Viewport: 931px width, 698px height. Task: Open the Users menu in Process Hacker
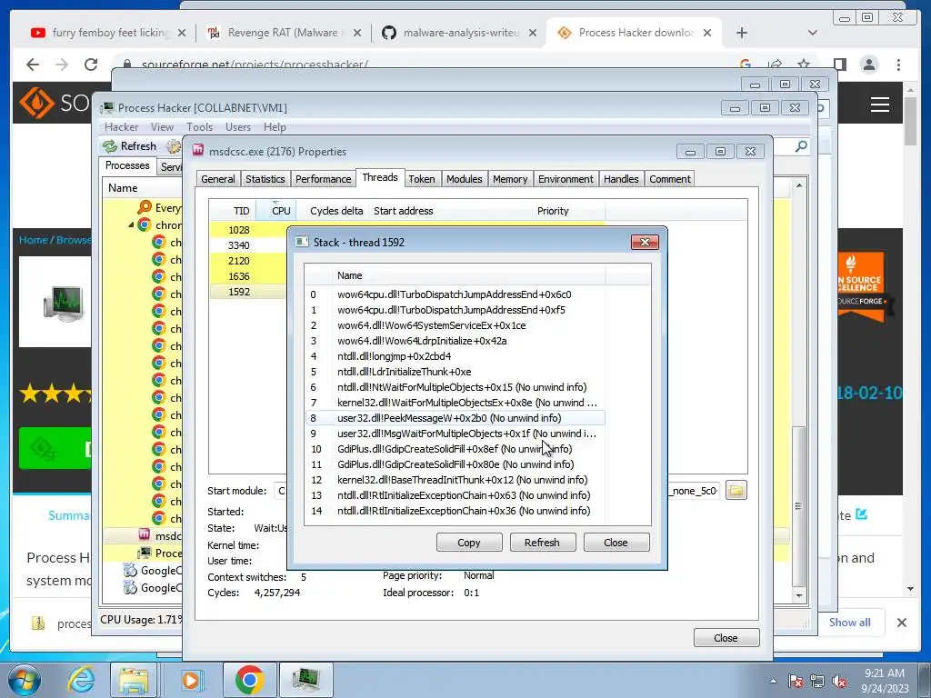click(238, 127)
